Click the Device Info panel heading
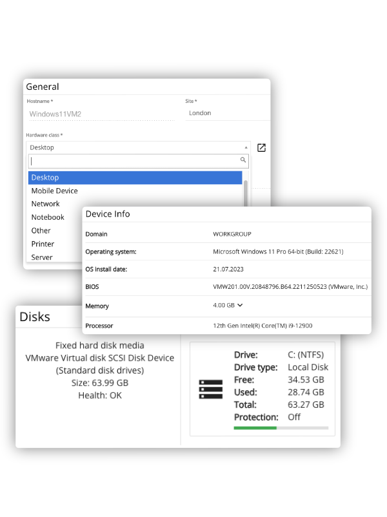The width and height of the screenshot is (387, 517). click(108, 214)
